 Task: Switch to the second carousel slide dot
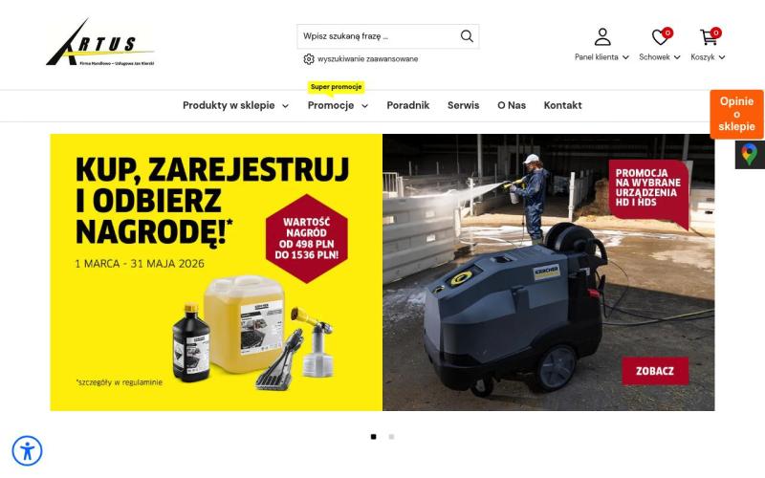[x=391, y=437]
